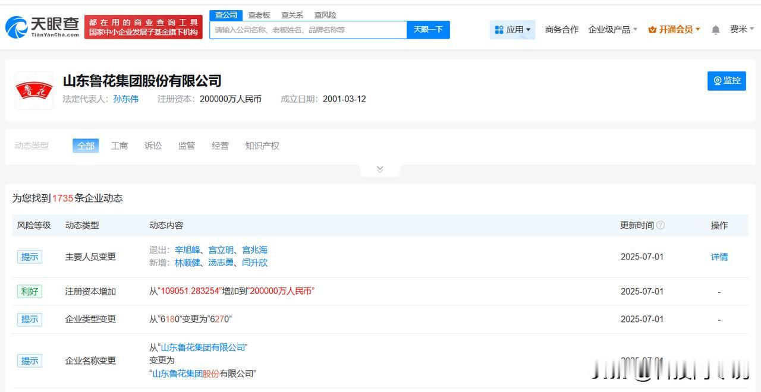
Task: Filter dynamics by 诉讼
Action: [153, 146]
